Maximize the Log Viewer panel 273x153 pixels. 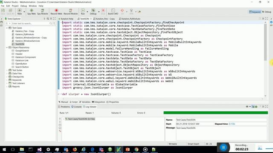(x=267, y=107)
